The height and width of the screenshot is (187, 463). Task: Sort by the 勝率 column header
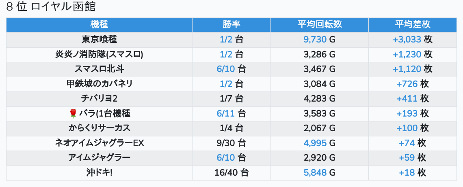tap(231, 25)
